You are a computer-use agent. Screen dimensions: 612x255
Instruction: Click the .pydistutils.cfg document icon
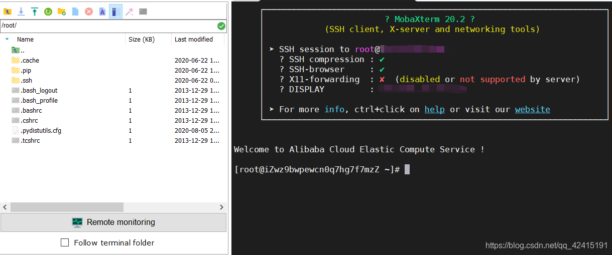click(x=15, y=130)
